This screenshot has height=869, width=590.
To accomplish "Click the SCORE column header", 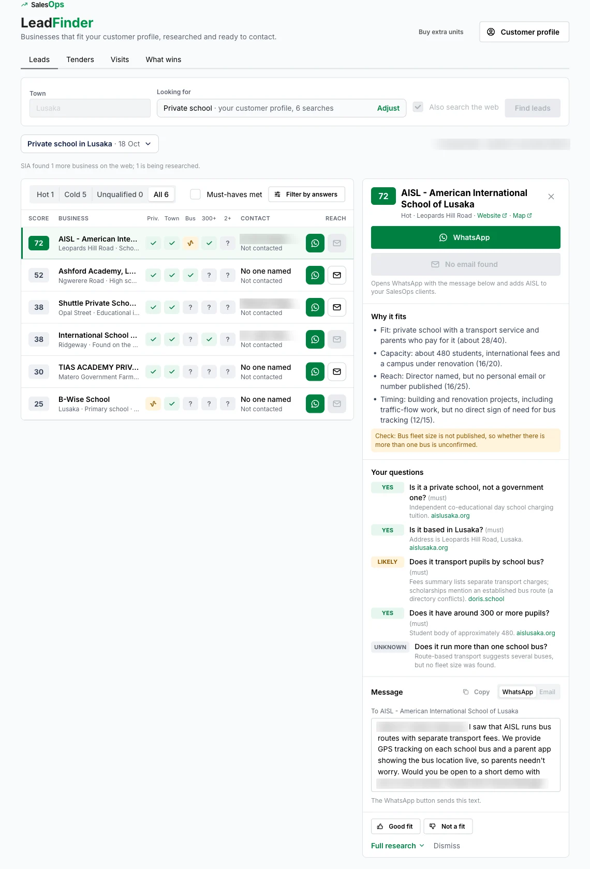I will (39, 218).
